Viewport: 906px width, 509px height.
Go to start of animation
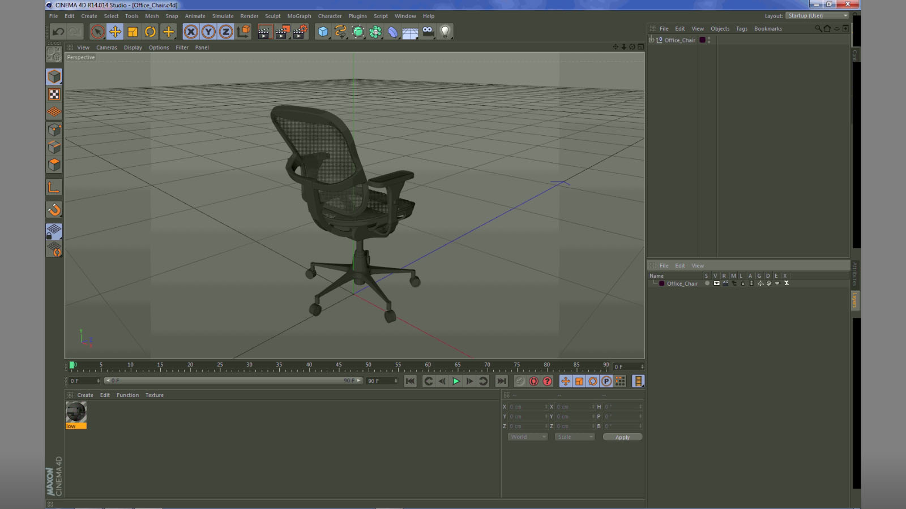tap(410, 381)
